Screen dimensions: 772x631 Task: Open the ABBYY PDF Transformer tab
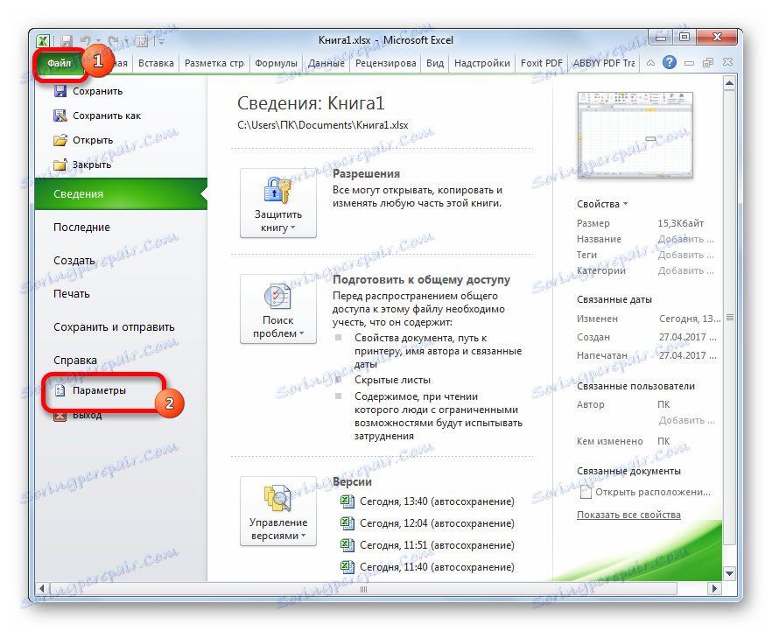(x=604, y=63)
